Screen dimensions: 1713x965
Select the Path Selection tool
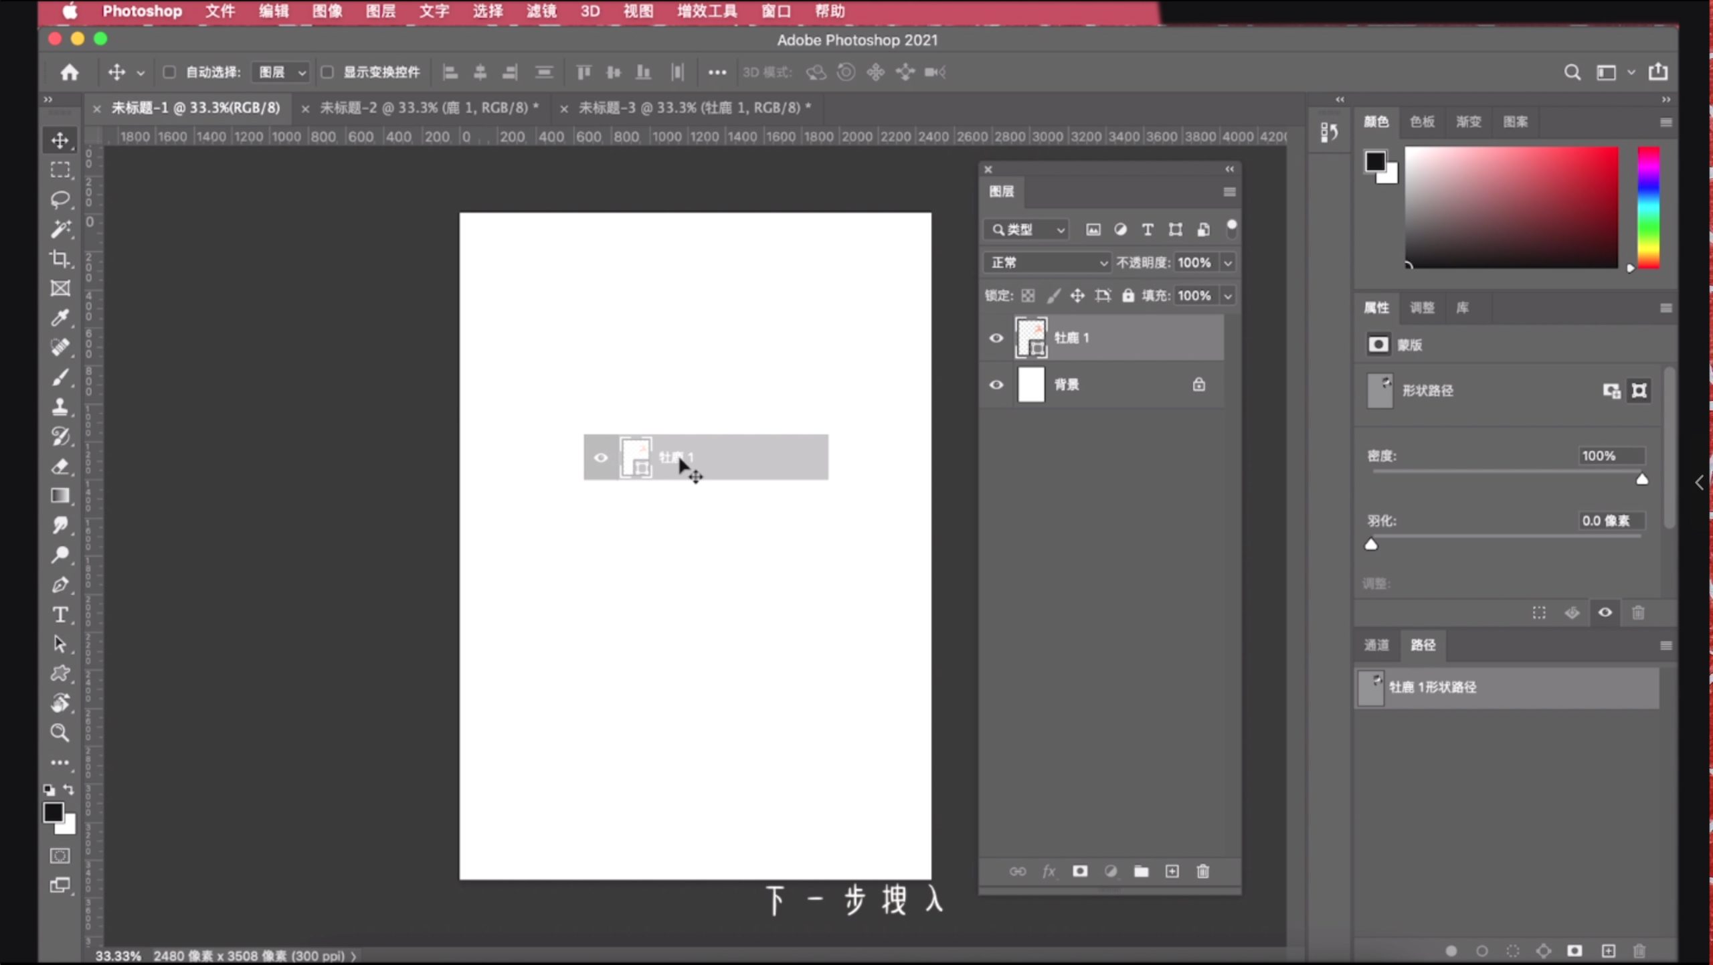[60, 642]
